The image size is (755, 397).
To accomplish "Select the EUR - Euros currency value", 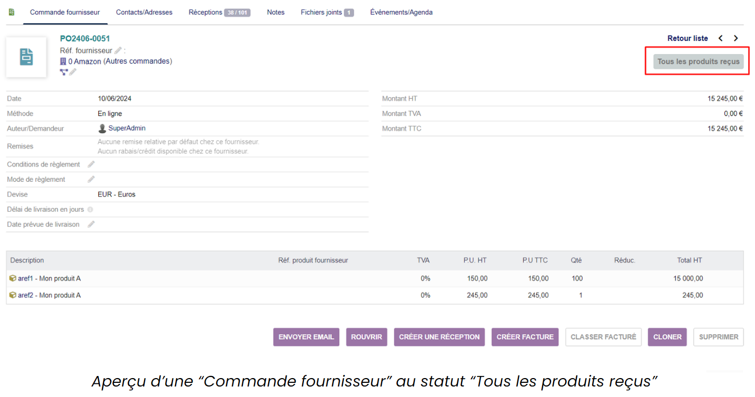I will 117,194.
